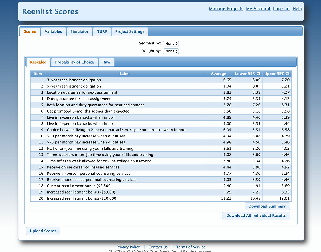Open the Simulator tab

click(79, 31)
